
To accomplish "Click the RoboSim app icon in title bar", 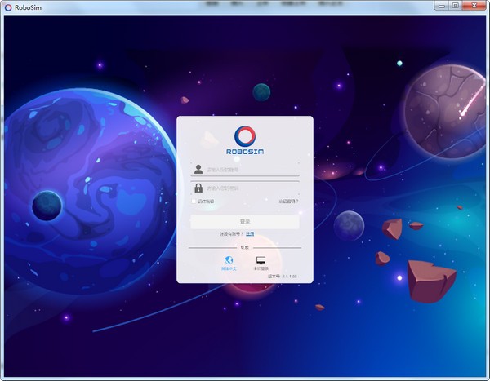I will (x=8, y=7).
